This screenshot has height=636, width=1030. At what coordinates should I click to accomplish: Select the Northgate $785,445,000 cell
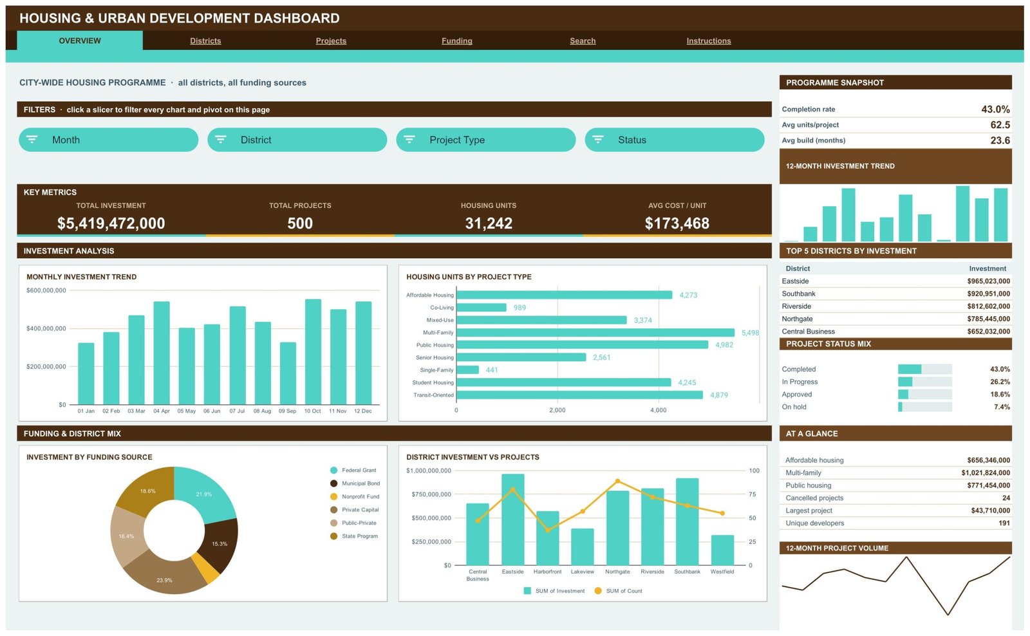pyautogui.click(x=988, y=319)
